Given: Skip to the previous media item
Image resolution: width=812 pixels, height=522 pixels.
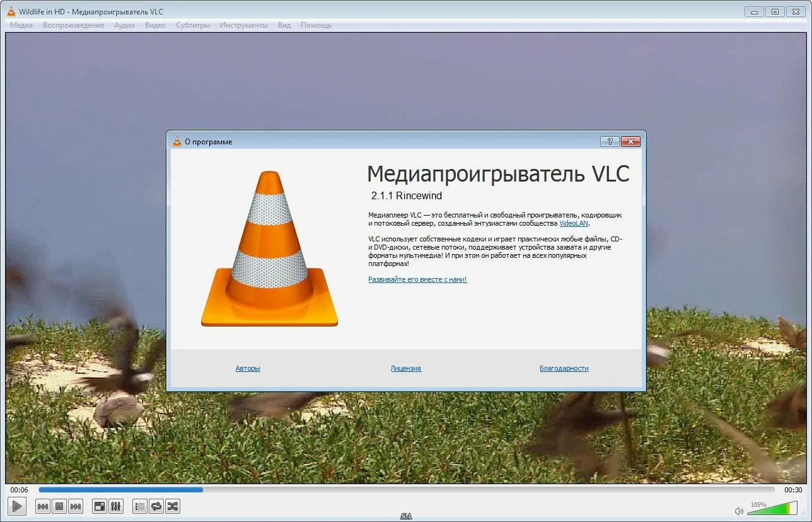Looking at the screenshot, I should (x=43, y=506).
